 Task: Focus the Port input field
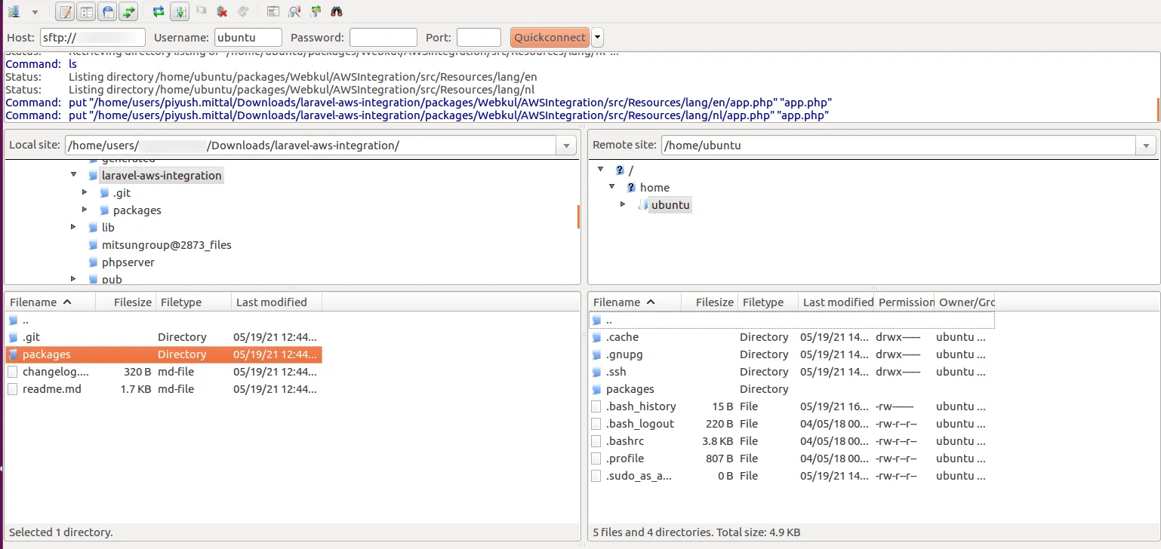tap(479, 37)
